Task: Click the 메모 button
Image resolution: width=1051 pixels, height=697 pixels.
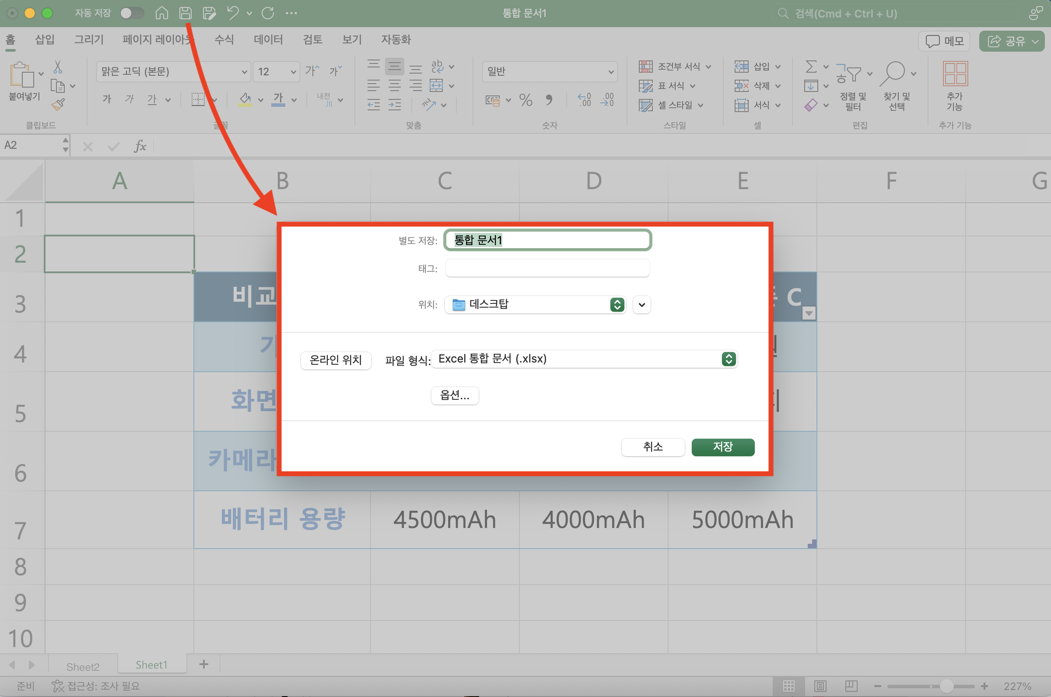Action: (x=944, y=41)
